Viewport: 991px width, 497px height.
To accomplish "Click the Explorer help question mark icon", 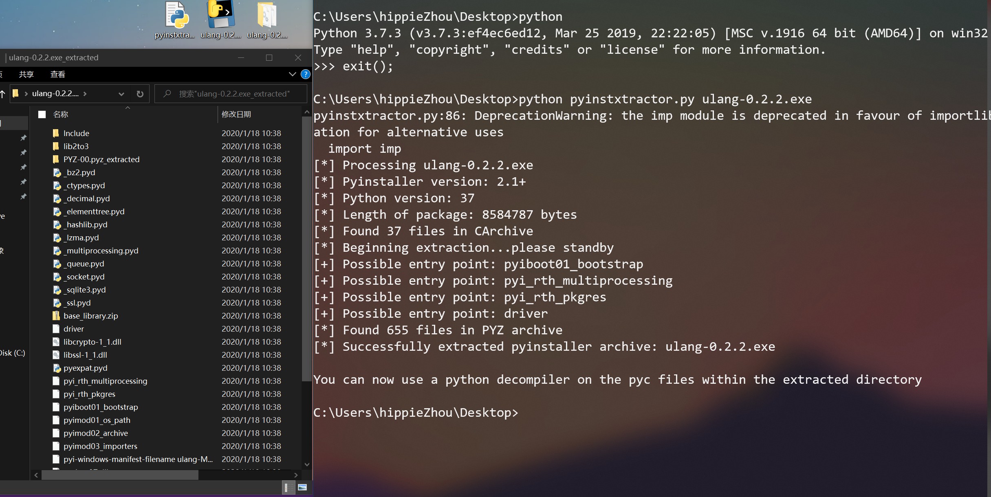I will tap(305, 74).
